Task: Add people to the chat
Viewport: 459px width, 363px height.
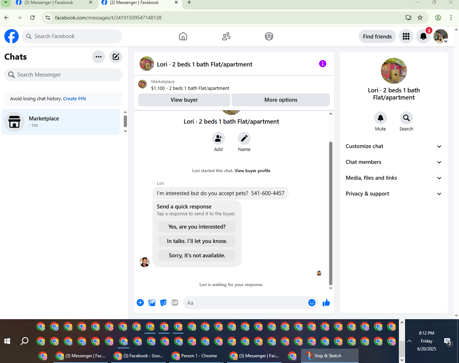Action: [x=218, y=138]
